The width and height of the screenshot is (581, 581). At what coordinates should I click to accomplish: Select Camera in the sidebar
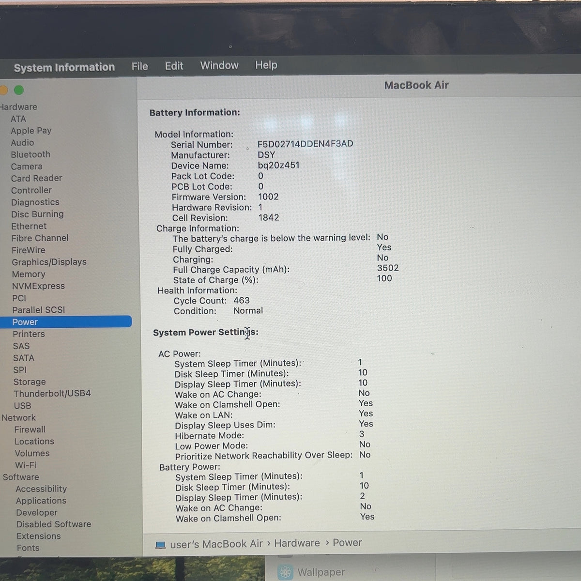tap(27, 167)
